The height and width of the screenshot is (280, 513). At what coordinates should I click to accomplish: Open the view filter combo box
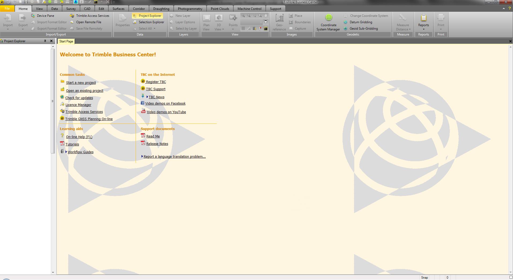pyautogui.click(x=252, y=22)
